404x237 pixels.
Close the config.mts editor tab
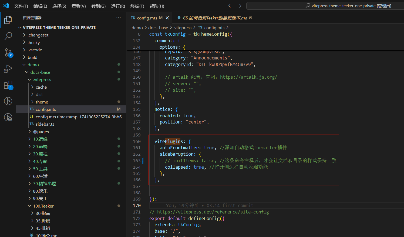167,18
